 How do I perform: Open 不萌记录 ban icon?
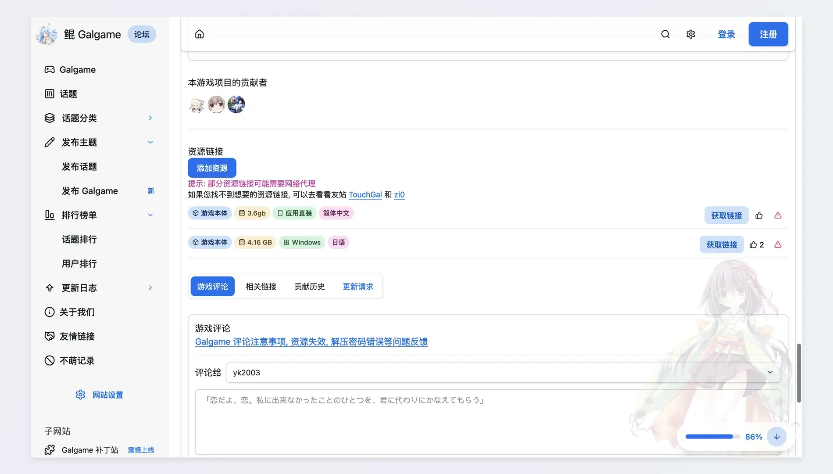(x=50, y=361)
